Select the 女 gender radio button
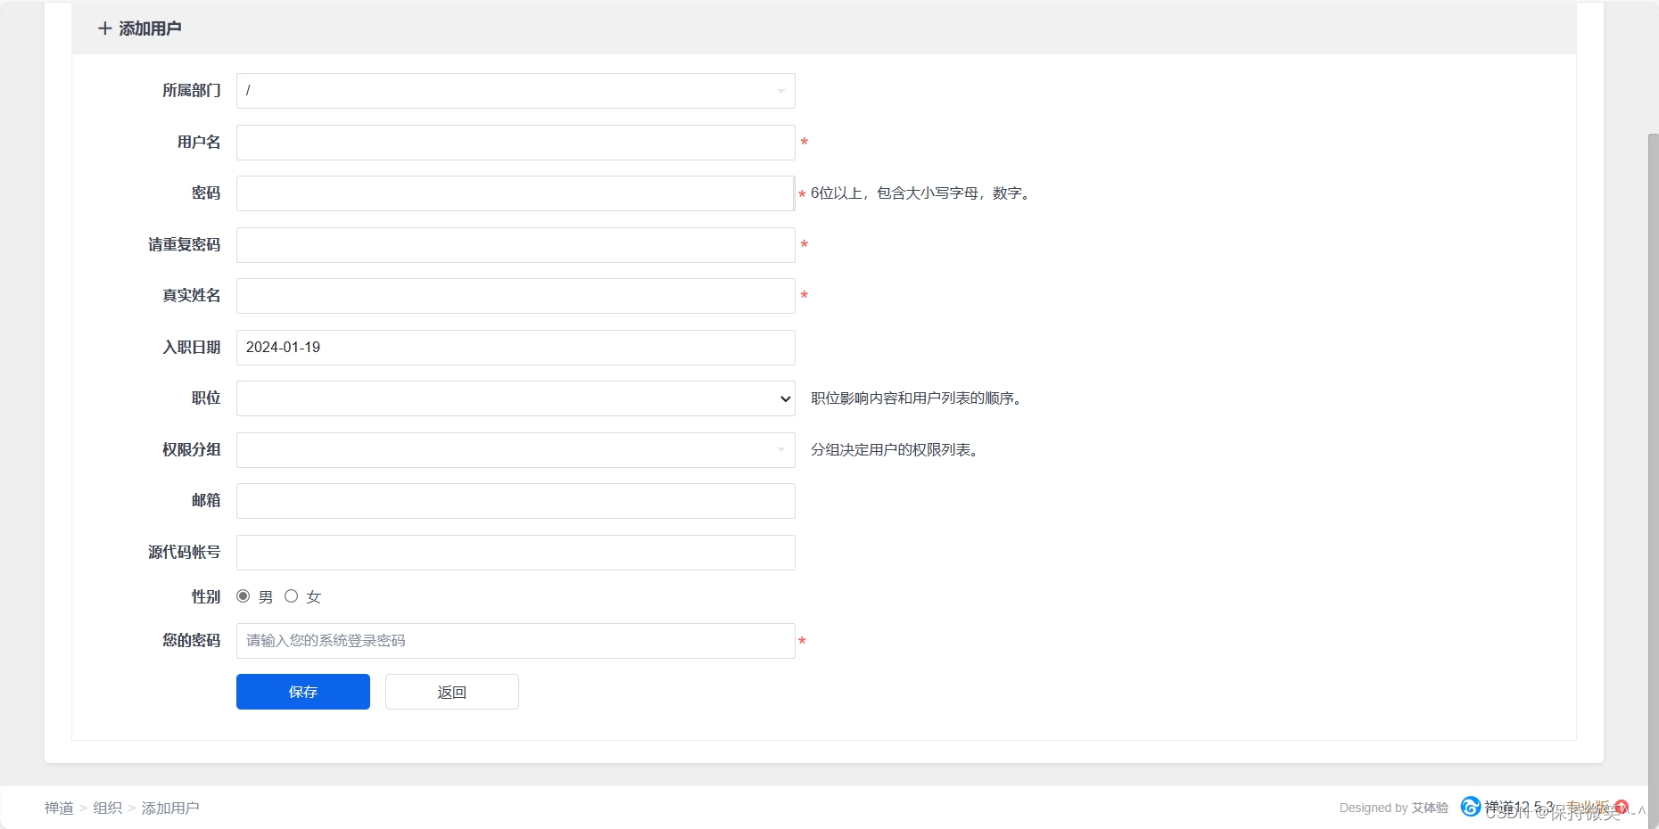Viewport: 1659px width, 829px height. 291,596
